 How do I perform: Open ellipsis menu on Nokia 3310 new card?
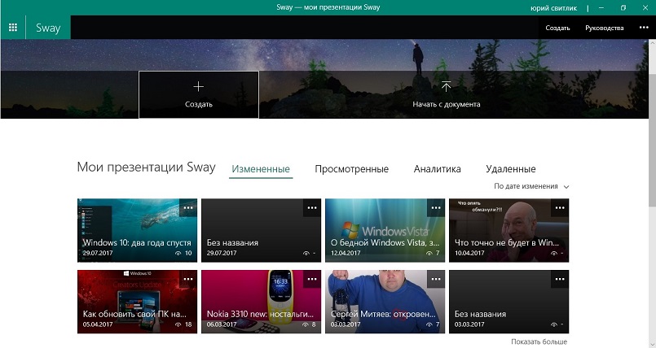pyautogui.click(x=312, y=279)
